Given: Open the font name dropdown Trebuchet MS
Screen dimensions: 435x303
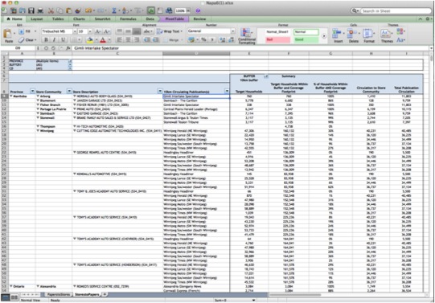Looking at the screenshot, I should (75, 31).
